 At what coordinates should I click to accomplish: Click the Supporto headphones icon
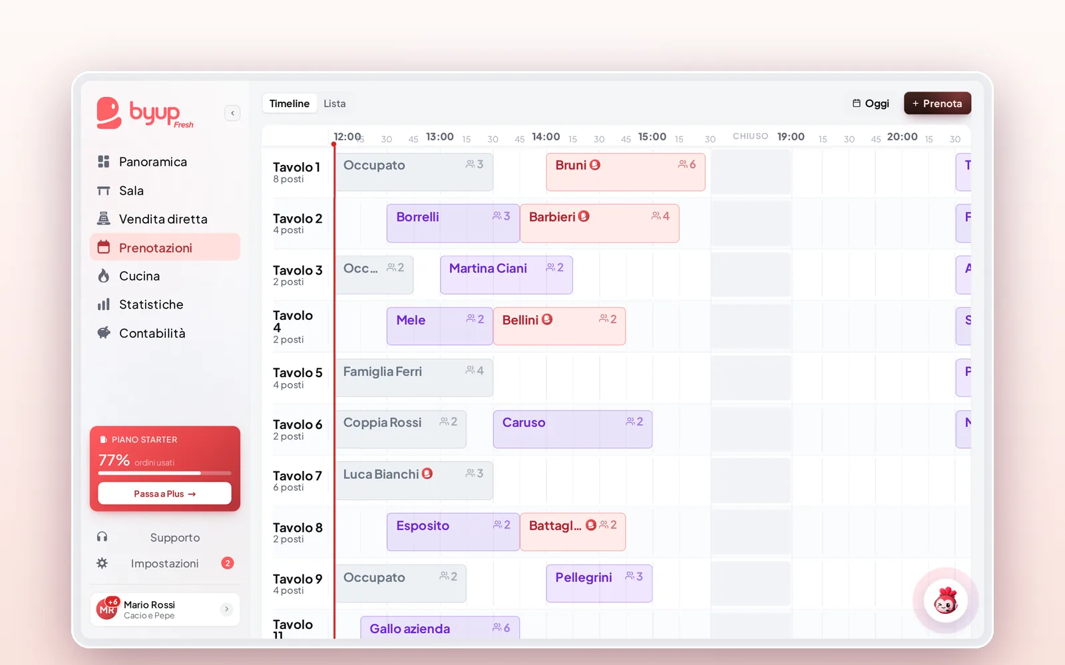[x=102, y=537]
